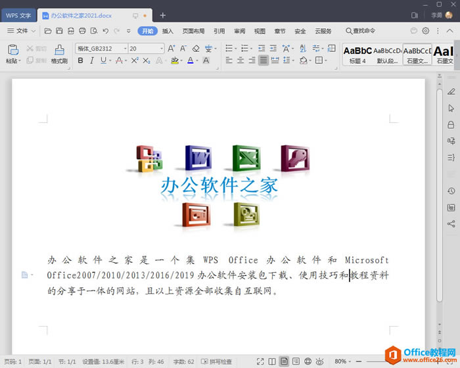Open settings gear in top bar
This screenshot has height=368, width=460.
(426, 30)
